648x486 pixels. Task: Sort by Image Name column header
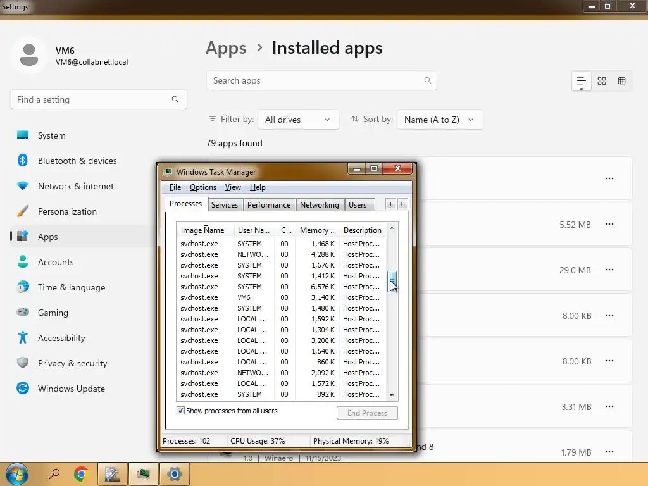(205, 230)
